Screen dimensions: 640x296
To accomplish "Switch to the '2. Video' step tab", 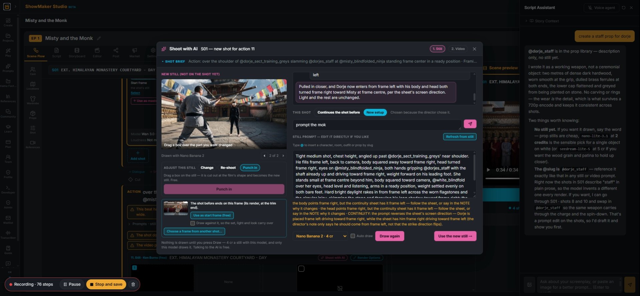I will pyautogui.click(x=458, y=49).
